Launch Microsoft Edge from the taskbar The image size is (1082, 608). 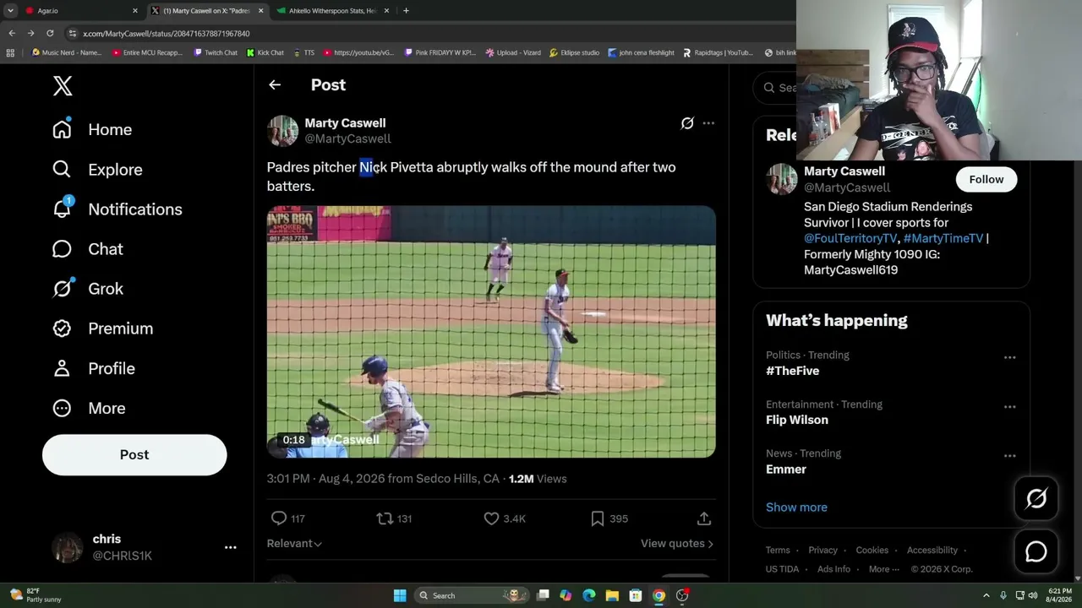coord(589,595)
